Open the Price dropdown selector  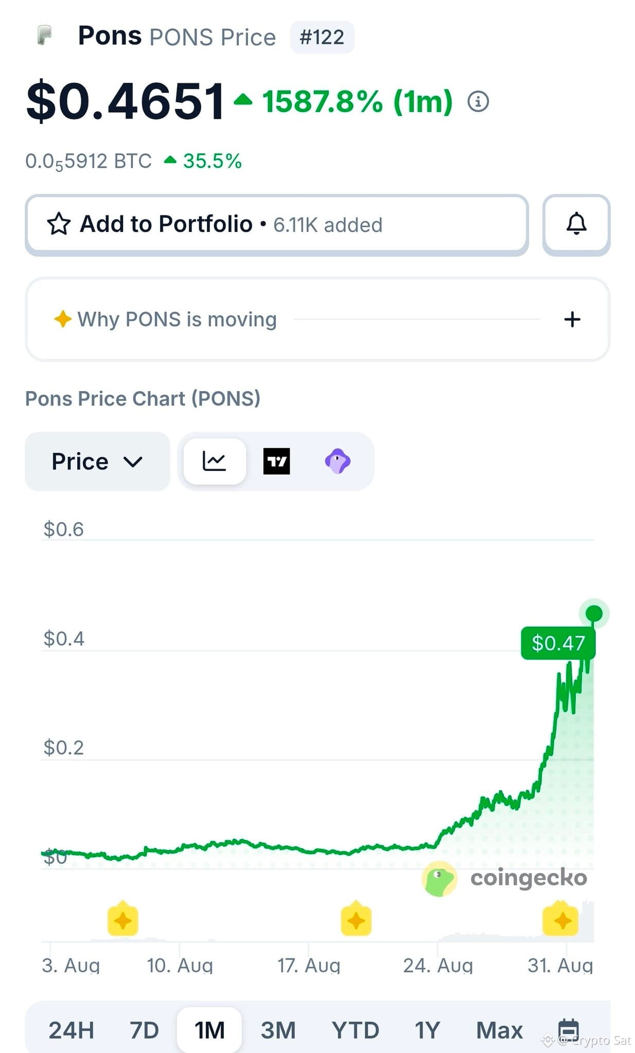[x=97, y=461]
